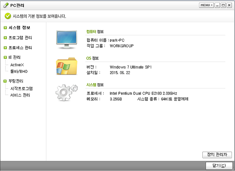Click Windows 7 Ultimate SP1 text
Screen dimensions: 235x171
pyautogui.click(x=131, y=67)
